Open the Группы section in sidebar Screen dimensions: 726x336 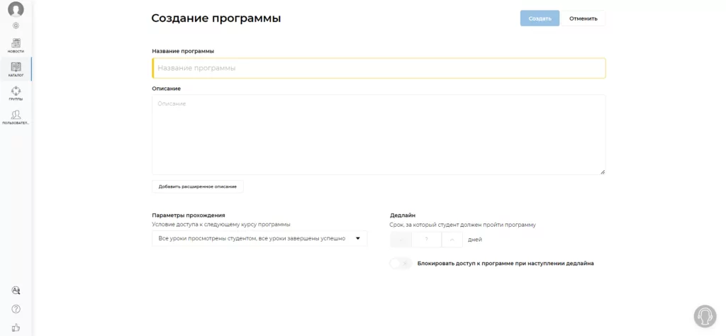tap(16, 93)
